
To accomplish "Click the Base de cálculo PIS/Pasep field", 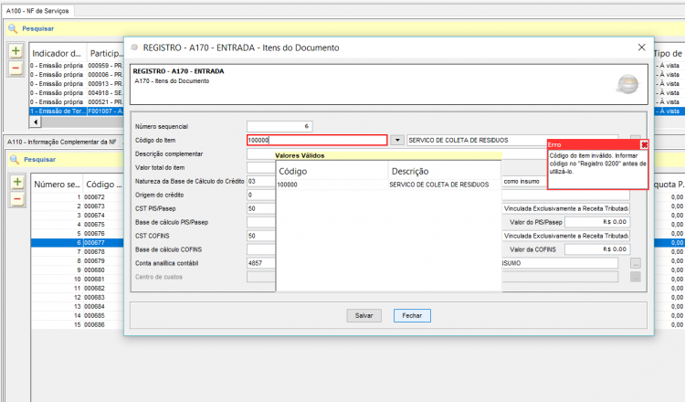I will (261, 222).
